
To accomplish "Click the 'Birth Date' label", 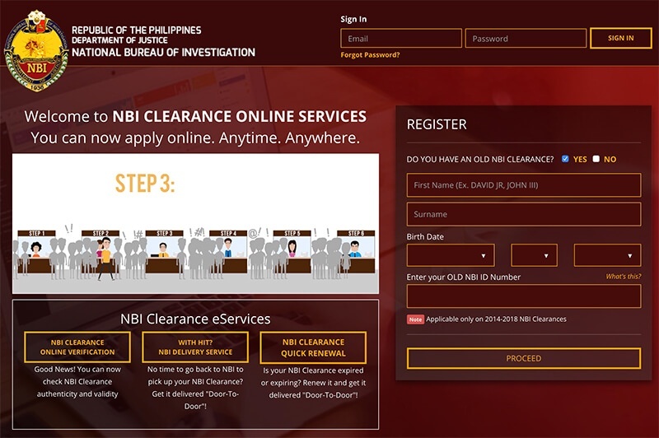I will click(x=425, y=236).
